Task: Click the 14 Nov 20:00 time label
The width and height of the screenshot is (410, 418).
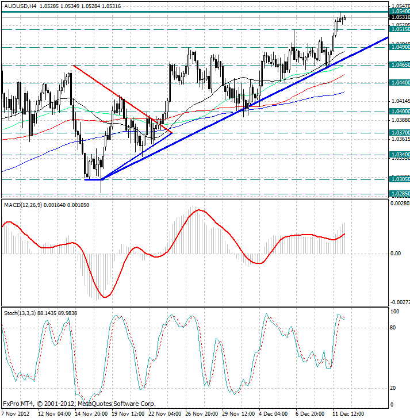Action: 91,414
